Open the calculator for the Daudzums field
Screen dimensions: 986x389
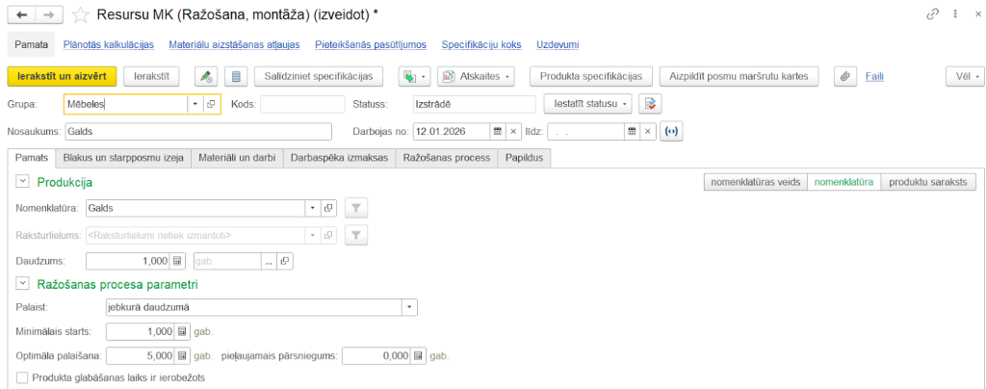point(177,261)
